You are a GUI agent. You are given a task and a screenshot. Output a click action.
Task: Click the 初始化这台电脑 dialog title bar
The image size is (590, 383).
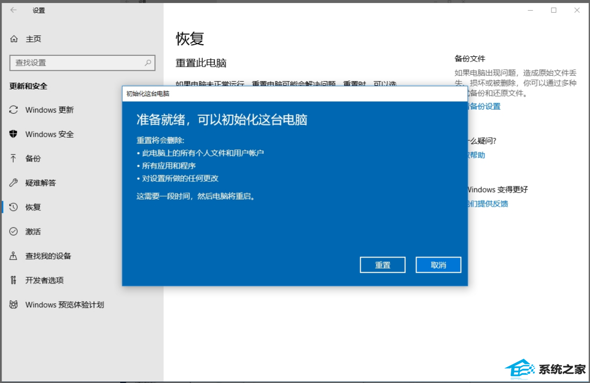[x=295, y=94]
